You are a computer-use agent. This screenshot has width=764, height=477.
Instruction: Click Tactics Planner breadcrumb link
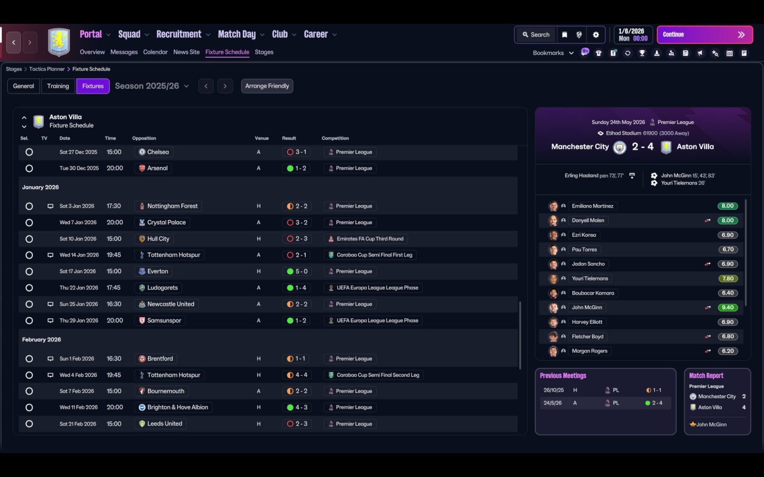coord(47,69)
